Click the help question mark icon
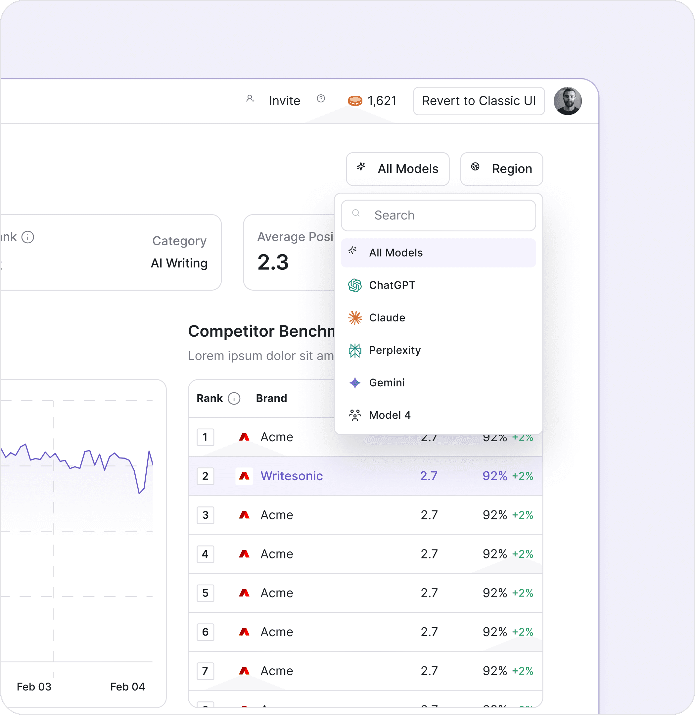Viewport: 695px width, 715px height. click(x=321, y=99)
